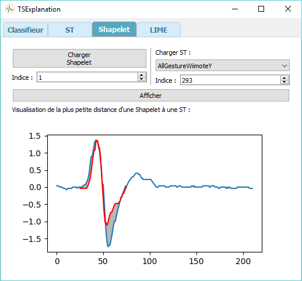
Task: Select the active Shapelet tab
Action: pyautogui.click(x=114, y=29)
